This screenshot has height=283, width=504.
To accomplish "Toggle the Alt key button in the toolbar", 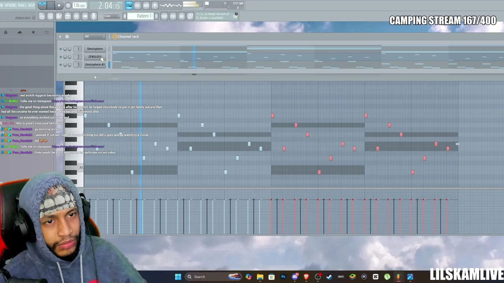I will [x=182, y=16].
